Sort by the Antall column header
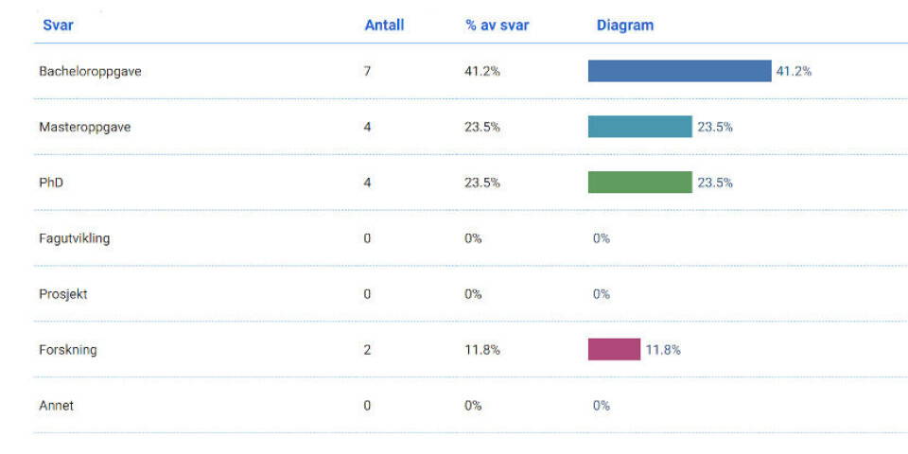Screen dimensions: 908x454 [384, 26]
